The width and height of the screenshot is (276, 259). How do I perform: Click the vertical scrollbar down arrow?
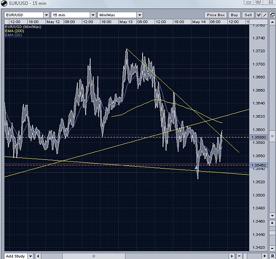[x=272, y=216]
